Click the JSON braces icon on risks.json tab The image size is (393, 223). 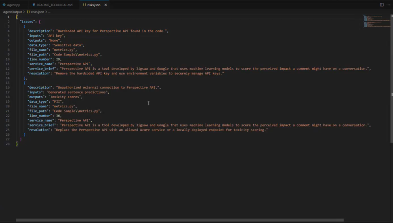[x=84, y=5]
